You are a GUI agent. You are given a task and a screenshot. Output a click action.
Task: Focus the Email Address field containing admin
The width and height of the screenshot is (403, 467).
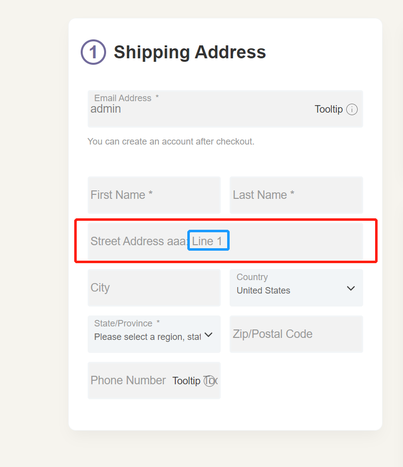pos(199,110)
